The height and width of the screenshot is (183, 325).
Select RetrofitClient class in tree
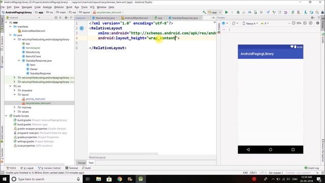pos(33,56)
